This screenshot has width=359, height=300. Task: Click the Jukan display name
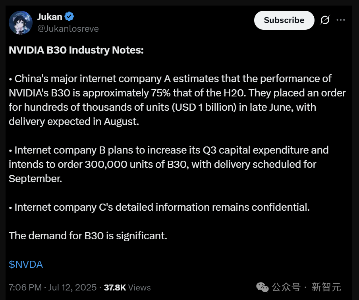(x=49, y=17)
